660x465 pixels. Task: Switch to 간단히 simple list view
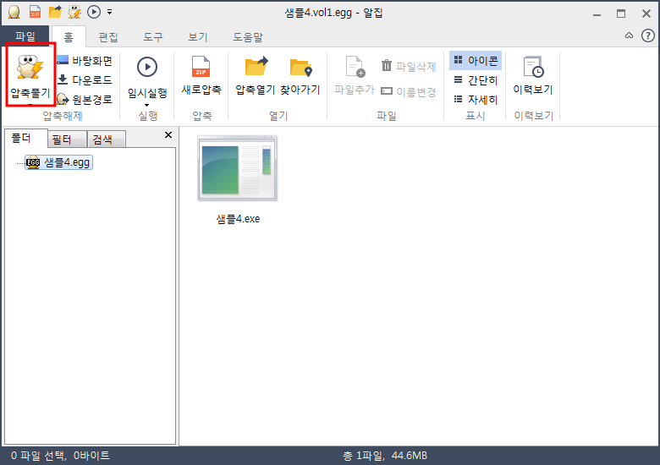[476, 79]
